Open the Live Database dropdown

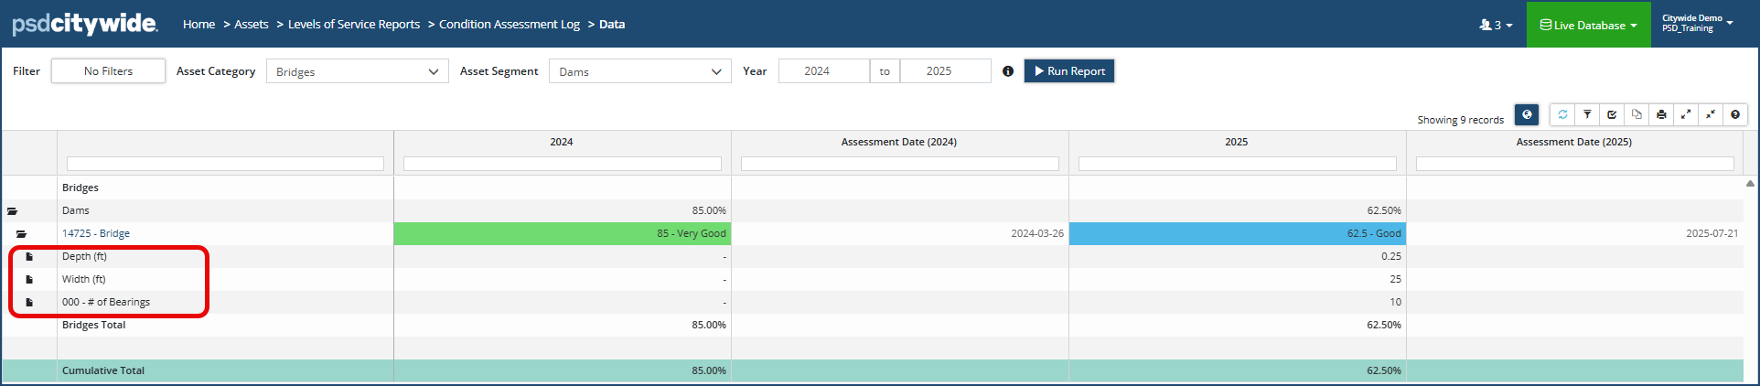[x=1588, y=25]
